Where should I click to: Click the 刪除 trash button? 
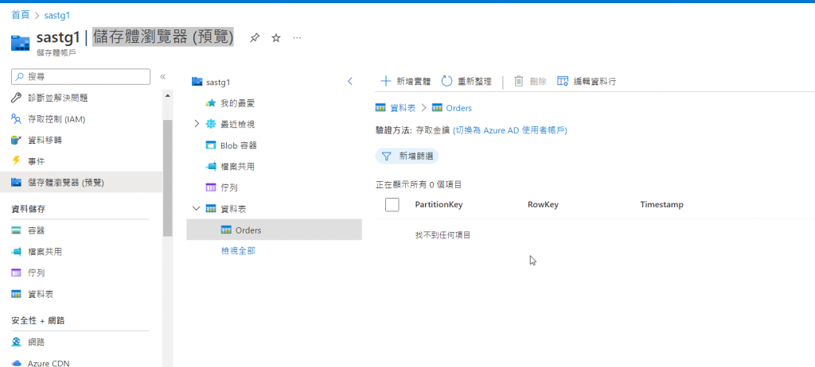[x=530, y=81]
